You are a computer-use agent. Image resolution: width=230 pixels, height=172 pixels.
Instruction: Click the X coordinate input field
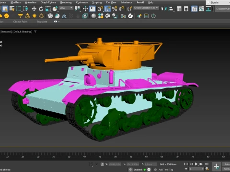click(x=115, y=164)
